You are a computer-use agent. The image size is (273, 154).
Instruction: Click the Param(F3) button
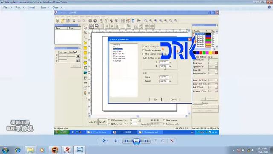coord(145,124)
